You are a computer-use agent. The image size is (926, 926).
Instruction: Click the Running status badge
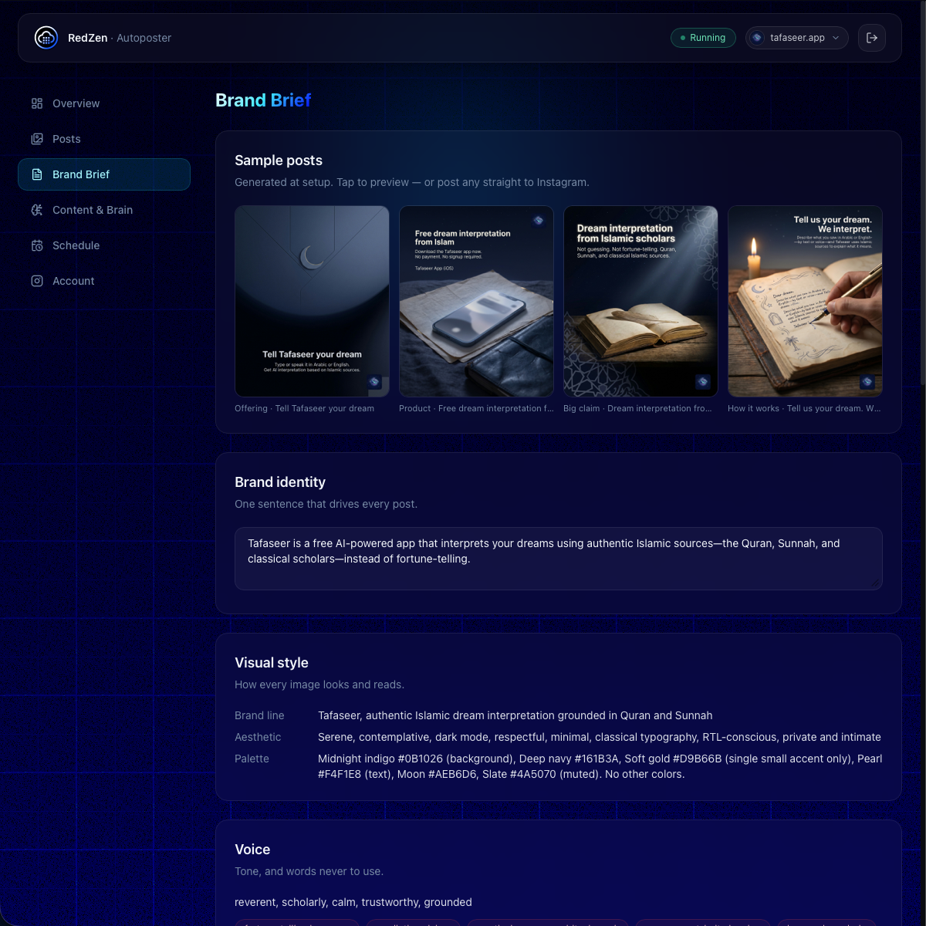point(703,38)
